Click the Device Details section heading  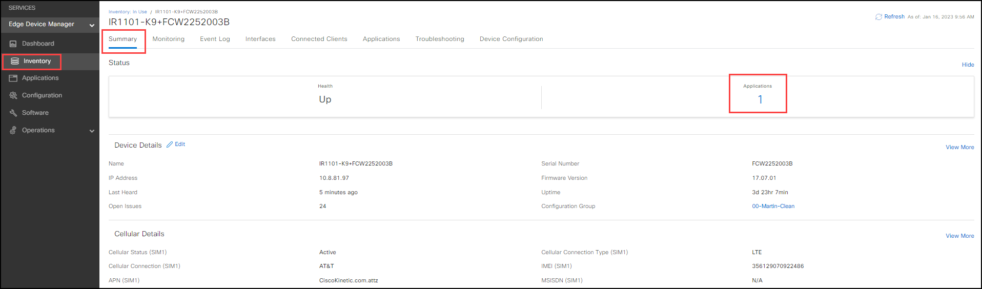click(x=138, y=146)
